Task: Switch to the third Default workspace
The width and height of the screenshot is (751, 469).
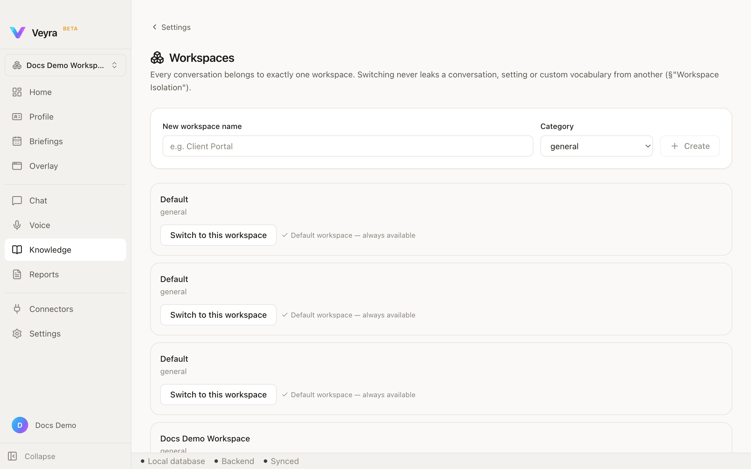Action: [218, 395]
